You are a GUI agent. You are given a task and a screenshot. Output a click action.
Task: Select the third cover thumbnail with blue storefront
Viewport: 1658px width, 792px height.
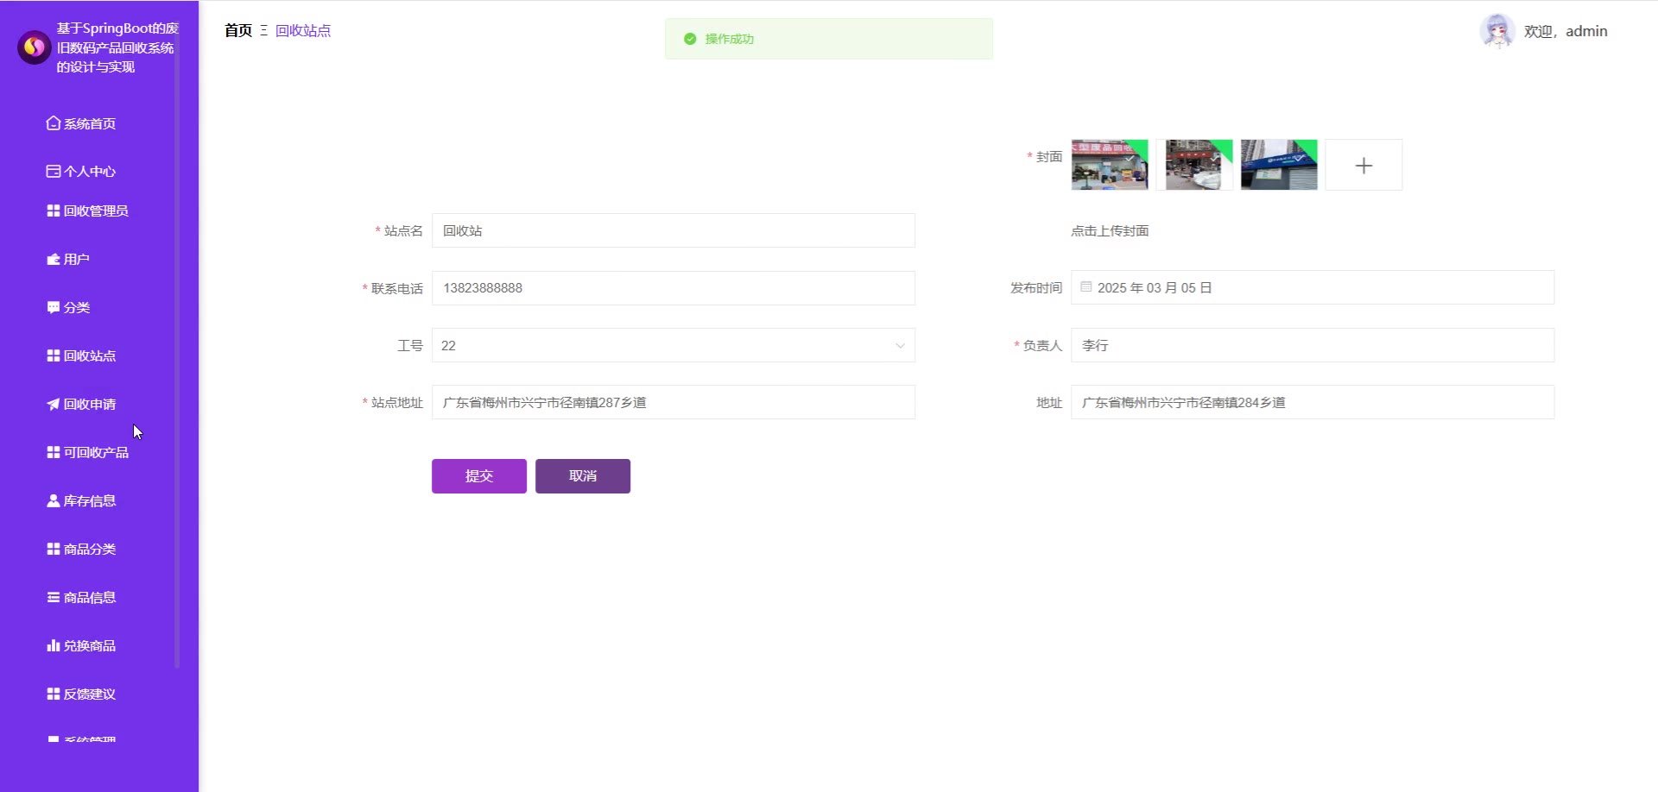[x=1279, y=165]
